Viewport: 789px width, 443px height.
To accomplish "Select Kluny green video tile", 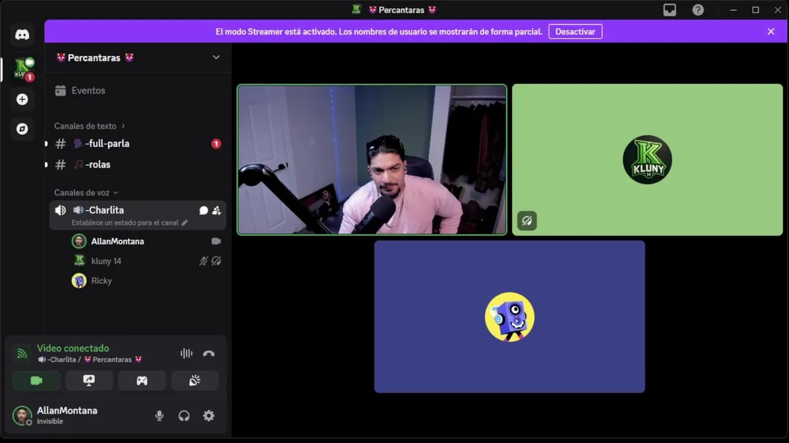I will tap(647, 160).
